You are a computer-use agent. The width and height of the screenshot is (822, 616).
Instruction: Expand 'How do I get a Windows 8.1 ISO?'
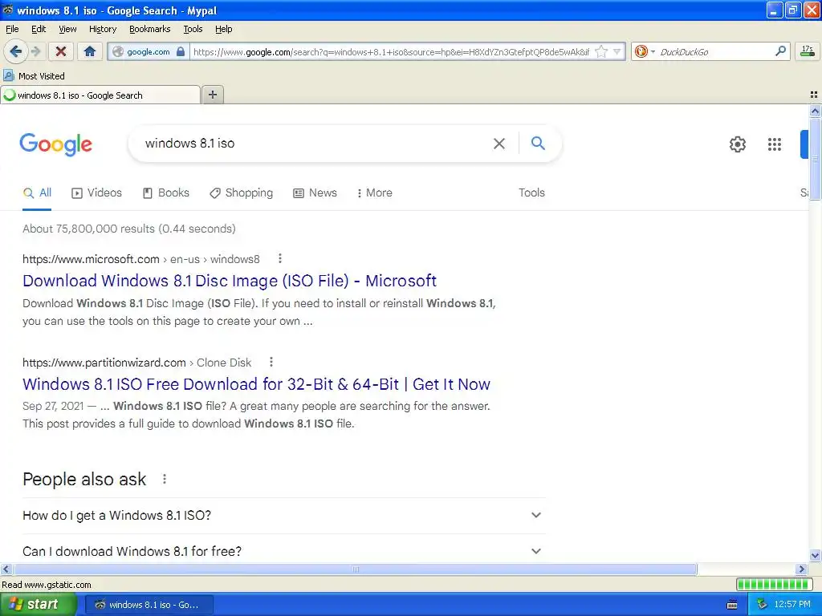[283, 516]
